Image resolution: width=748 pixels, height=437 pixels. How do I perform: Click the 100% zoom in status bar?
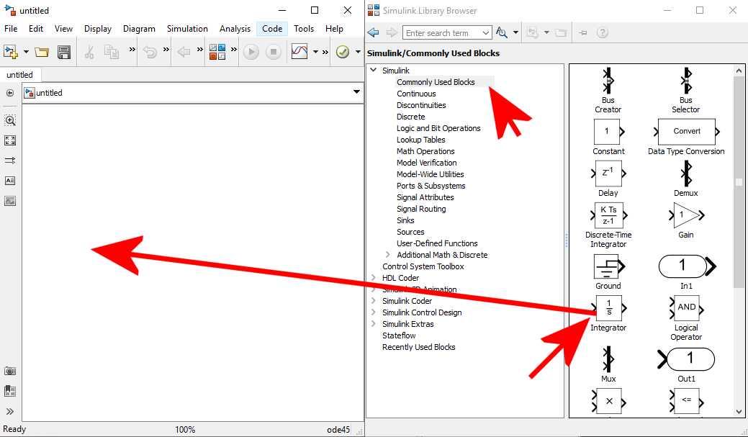185,429
